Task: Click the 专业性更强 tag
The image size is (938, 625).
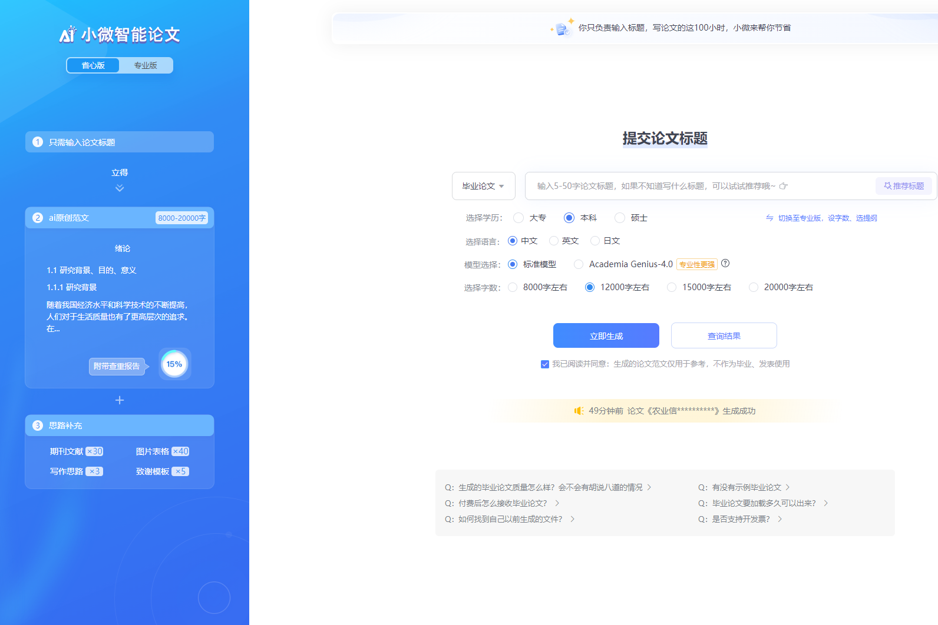Action: pos(697,264)
